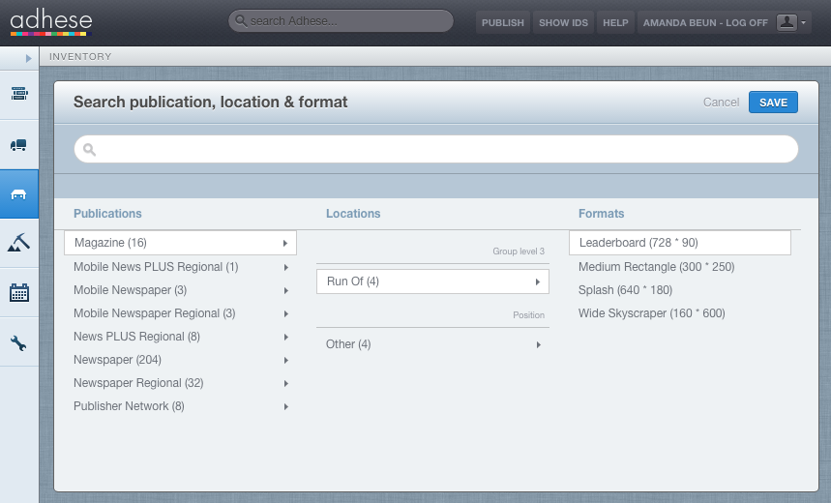Click the PUBLISH menu button

click(502, 23)
